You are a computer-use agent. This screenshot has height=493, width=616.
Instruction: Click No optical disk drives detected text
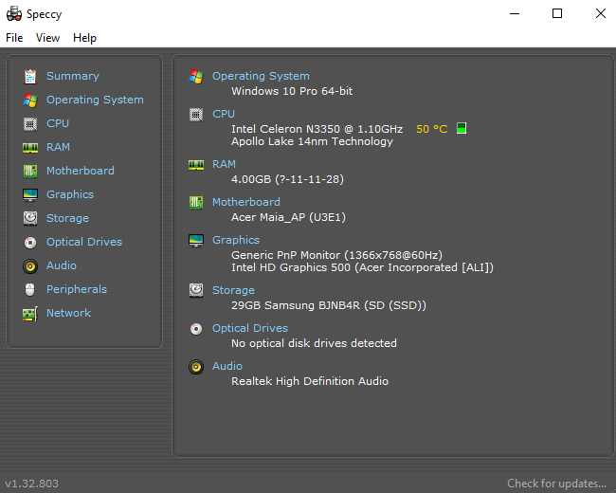point(314,343)
